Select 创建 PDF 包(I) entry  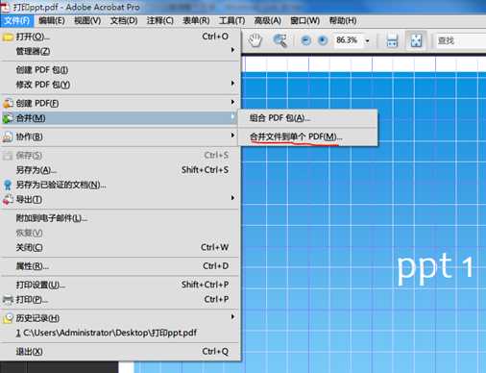pos(120,70)
